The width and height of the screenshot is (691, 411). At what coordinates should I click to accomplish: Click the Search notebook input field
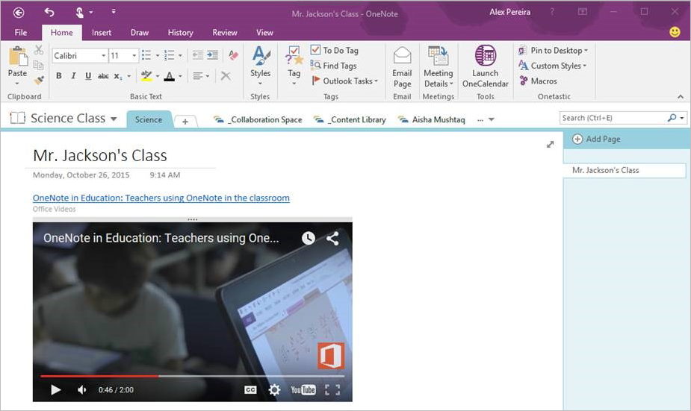(x=613, y=118)
